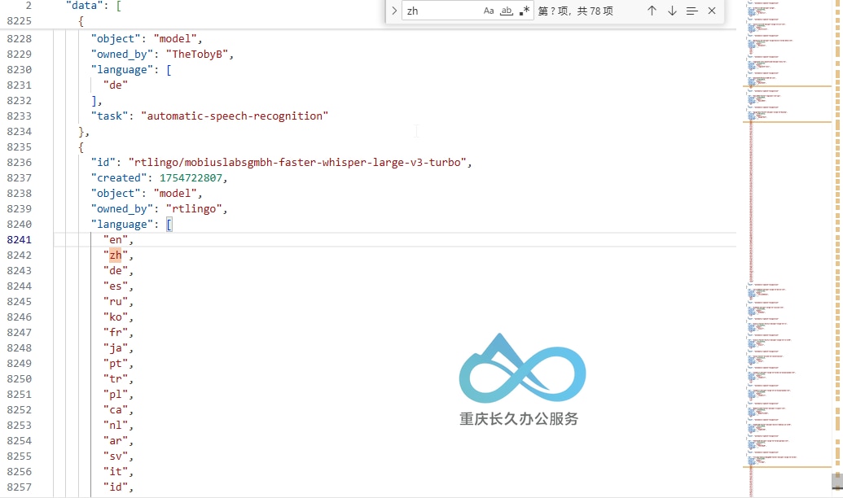Expand the replace field chevron
This screenshot has height=498, width=843.
(x=394, y=11)
